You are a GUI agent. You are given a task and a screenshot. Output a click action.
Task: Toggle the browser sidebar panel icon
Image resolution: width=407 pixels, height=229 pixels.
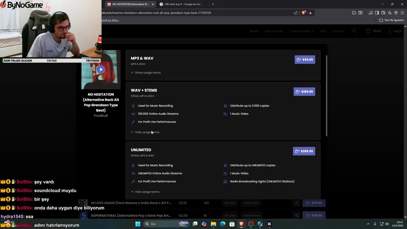(x=377, y=13)
